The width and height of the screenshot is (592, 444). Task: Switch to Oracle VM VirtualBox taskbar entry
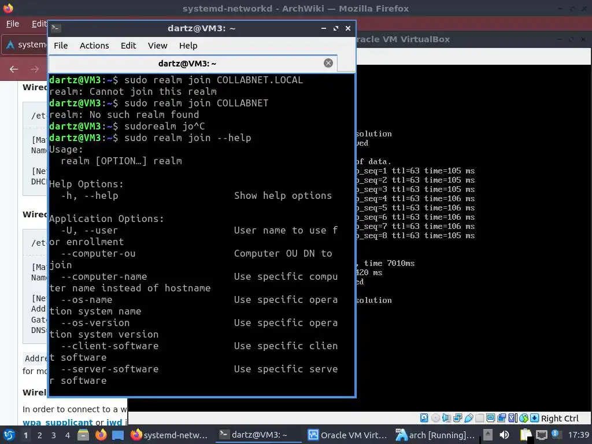[347, 435]
